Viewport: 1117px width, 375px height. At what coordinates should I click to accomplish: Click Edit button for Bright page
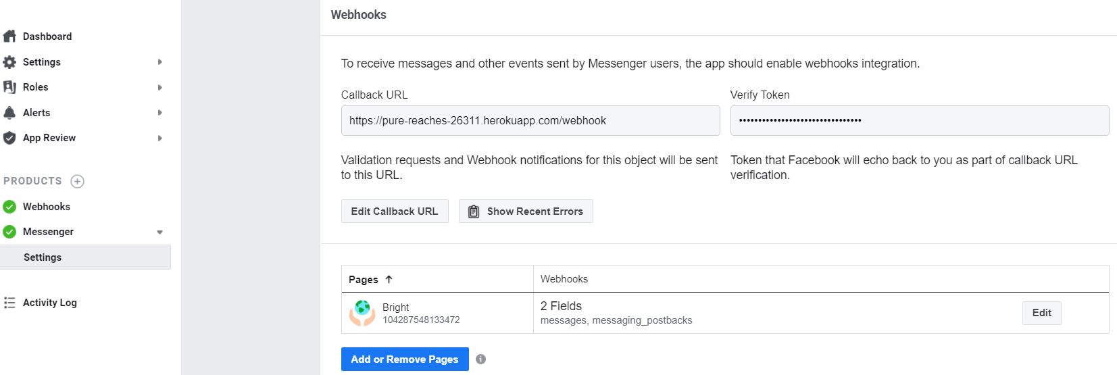1041,313
